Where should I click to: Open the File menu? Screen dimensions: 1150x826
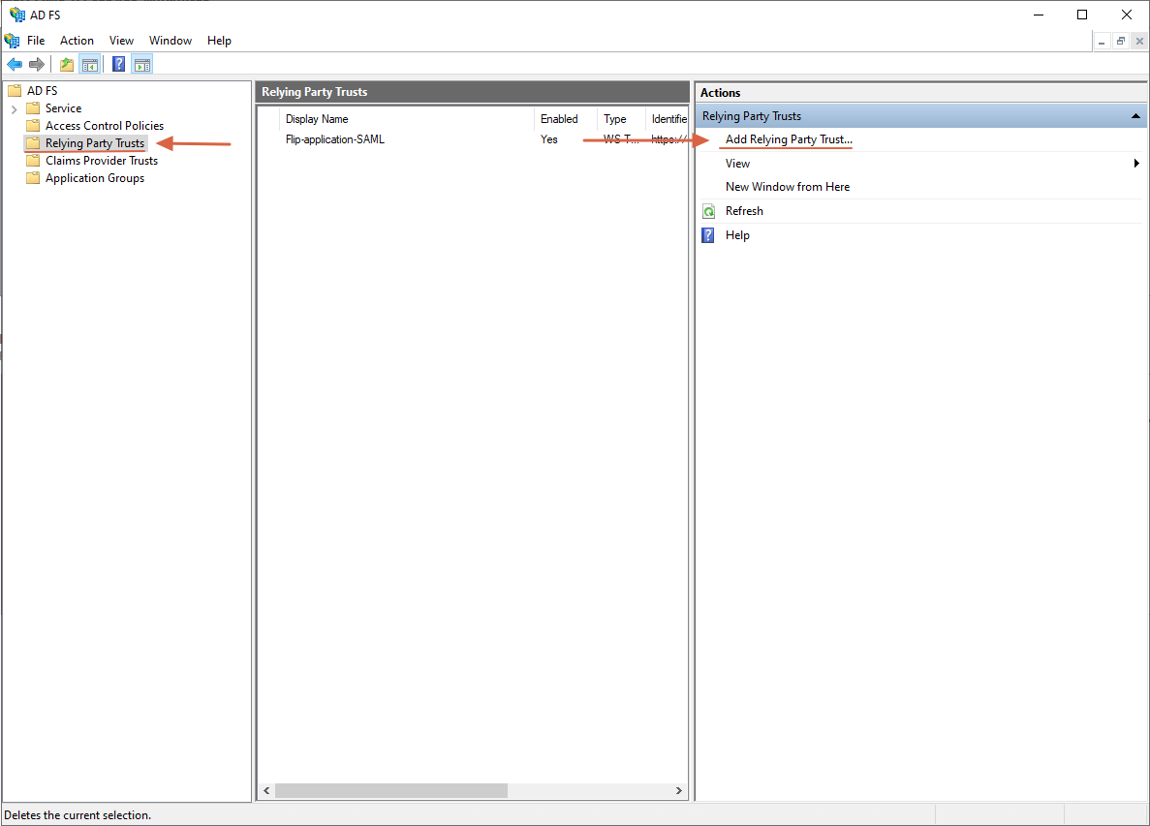coord(36,41)
